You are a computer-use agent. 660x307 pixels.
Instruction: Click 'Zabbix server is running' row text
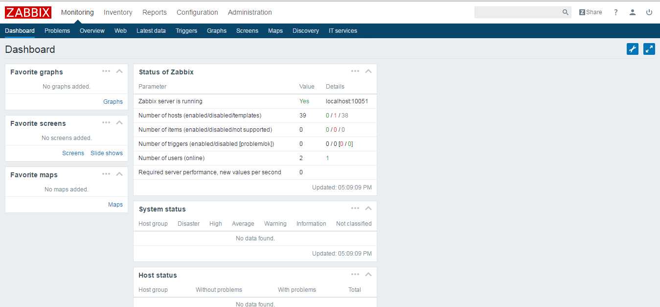pyautogui.click(x=170, y=101)
